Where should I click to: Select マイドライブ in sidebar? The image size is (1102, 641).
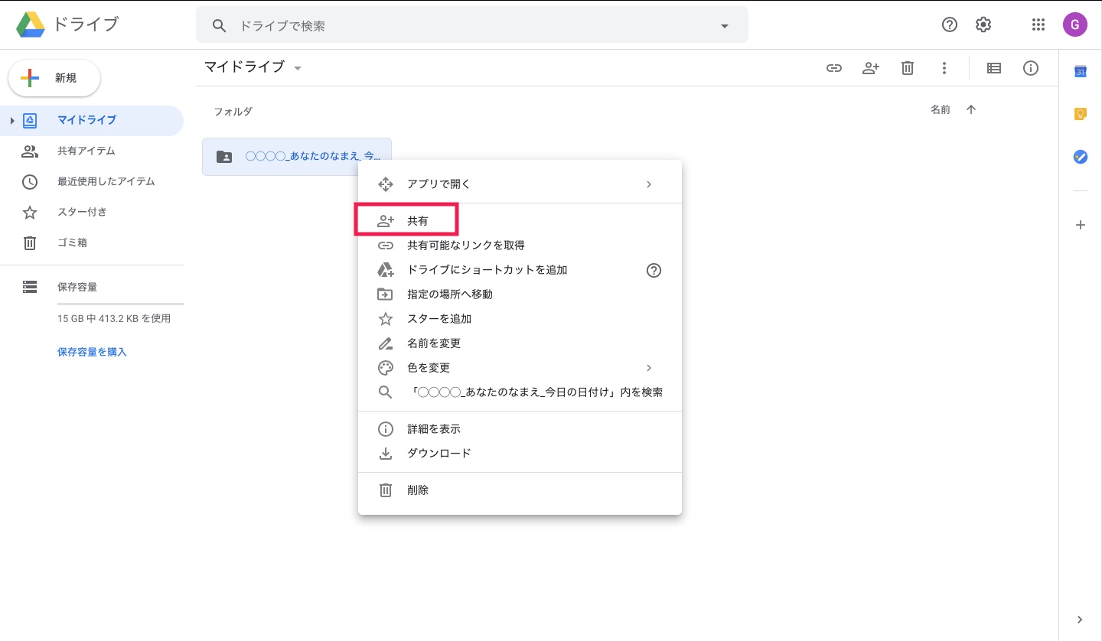[x=92, y=120]
